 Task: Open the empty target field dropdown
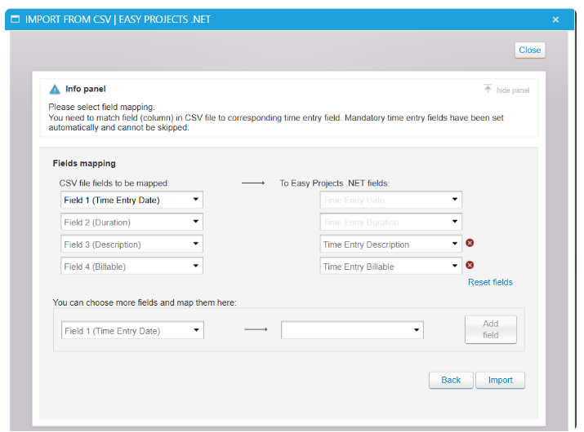pos(352,330)
